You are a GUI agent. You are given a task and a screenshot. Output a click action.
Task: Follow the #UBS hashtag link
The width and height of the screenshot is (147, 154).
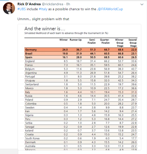click(21, 9)
